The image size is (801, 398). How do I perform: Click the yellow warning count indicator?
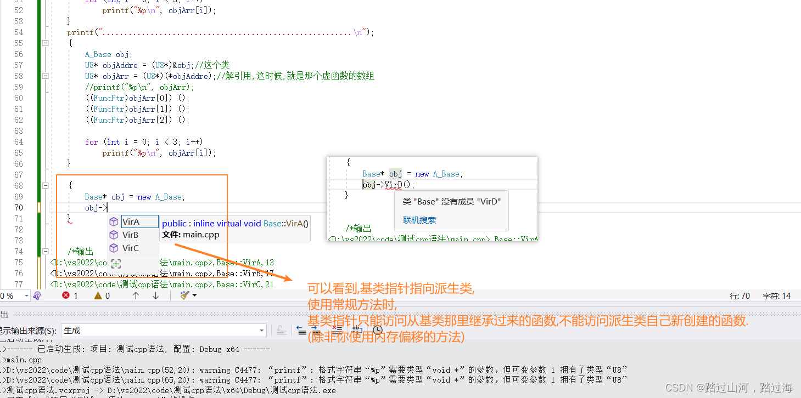102,295
